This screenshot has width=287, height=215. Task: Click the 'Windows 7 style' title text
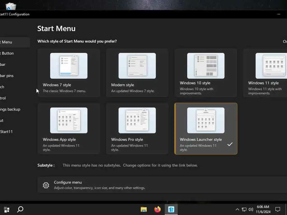tap(57, 85)
